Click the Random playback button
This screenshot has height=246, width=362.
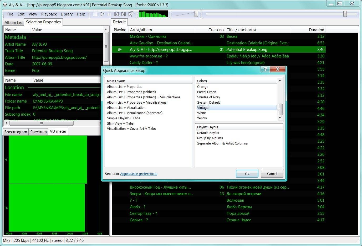click(x=131, y=14)
